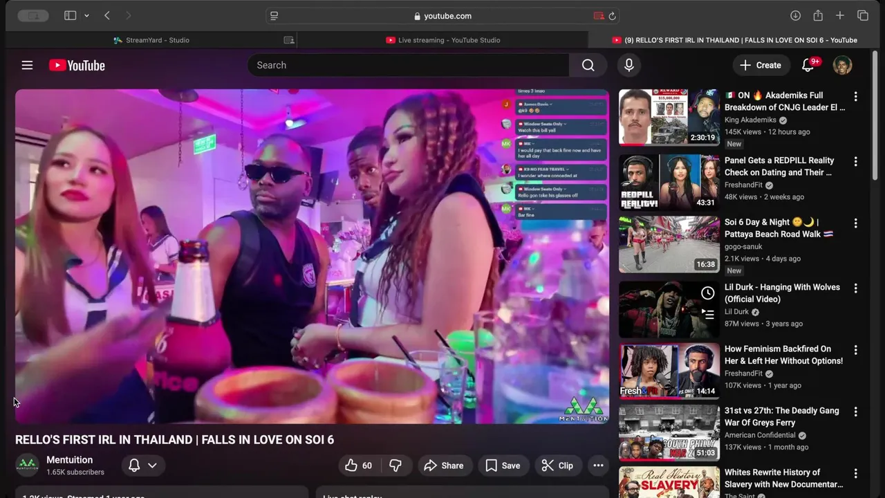Click camera indicator on StreamYard tab

point(289,40)
